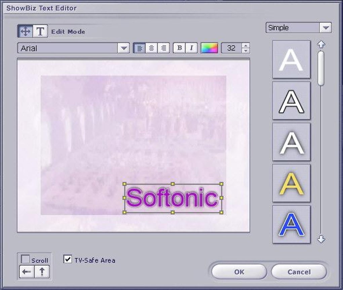
Task: Open the rainbow color picker
Action: click(x=209, y=48)
